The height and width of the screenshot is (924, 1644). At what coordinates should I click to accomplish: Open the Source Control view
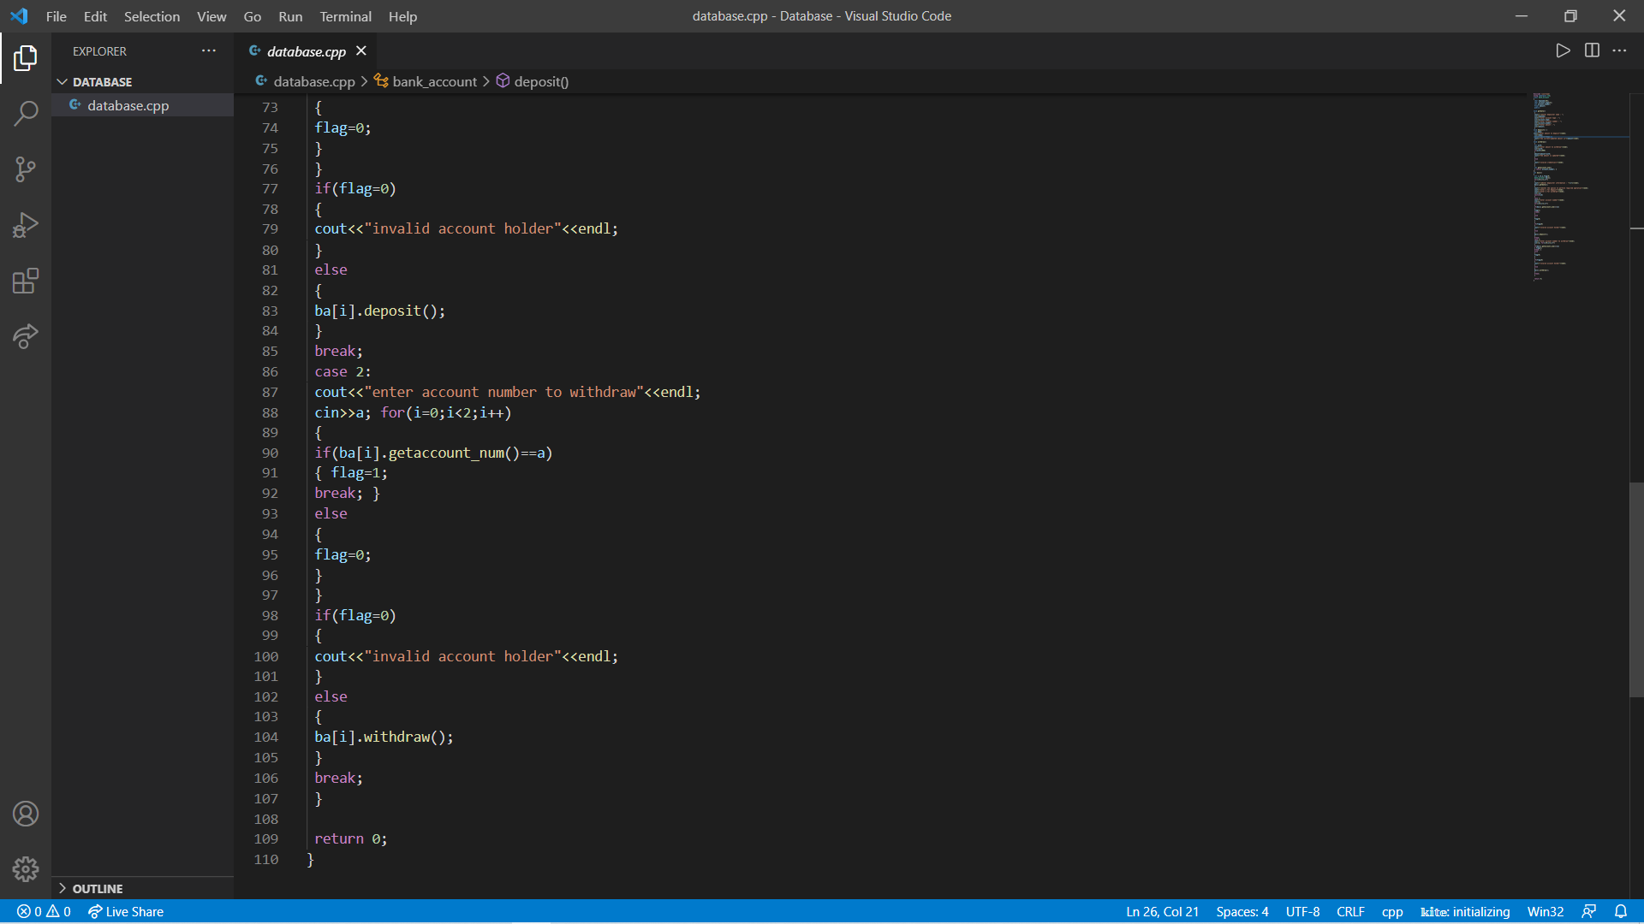pos(26,169)
